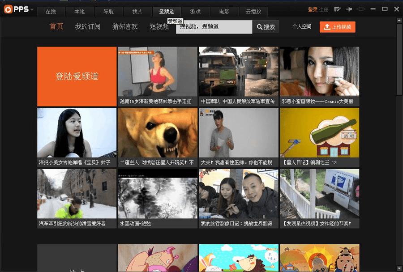Open 个人空间 personal space
This screenshot has width=403, height=272.
tap(302, 26)
